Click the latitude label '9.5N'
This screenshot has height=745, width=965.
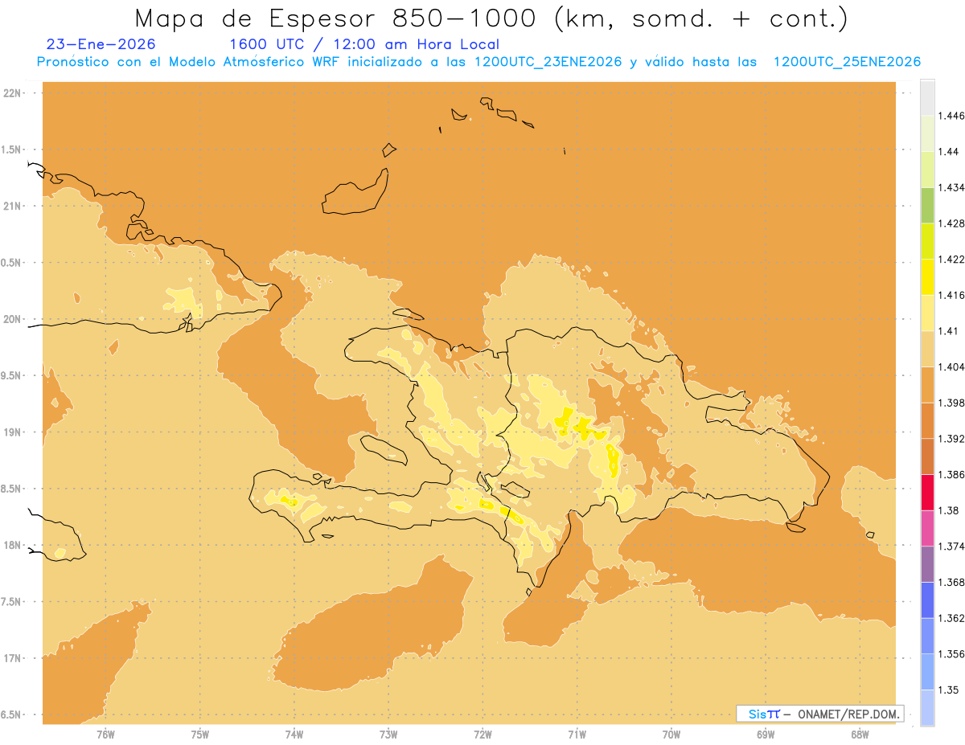point(12,376)
